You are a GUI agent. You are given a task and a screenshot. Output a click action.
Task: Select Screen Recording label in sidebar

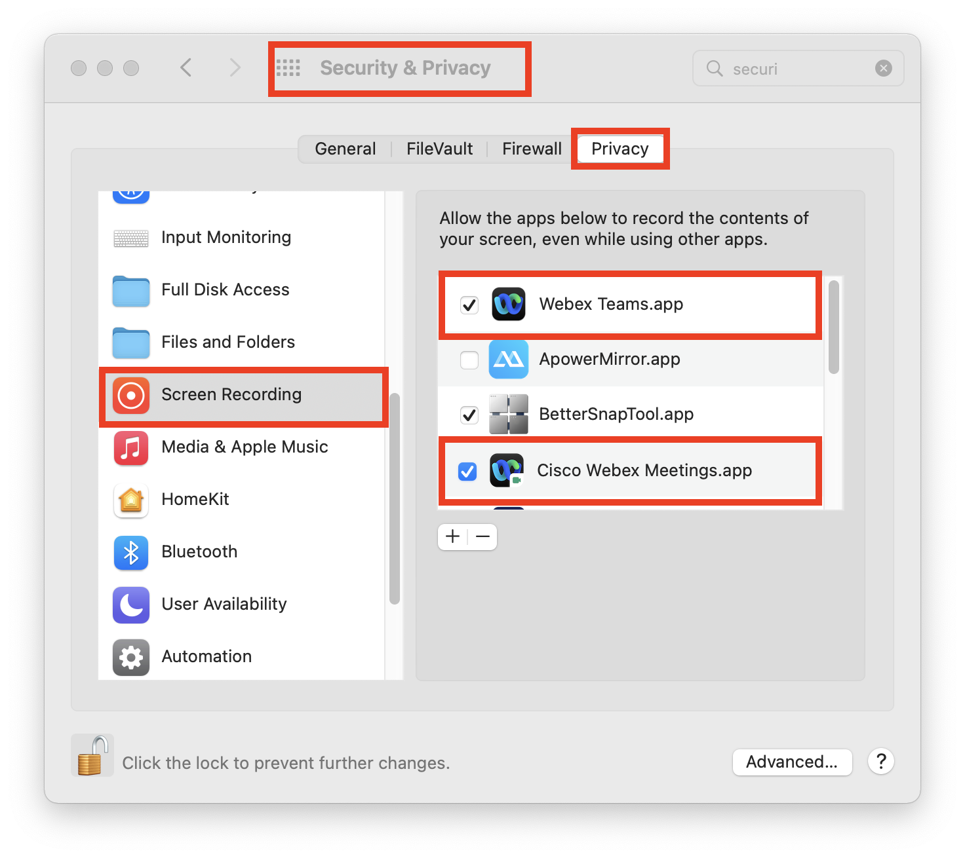231,394
